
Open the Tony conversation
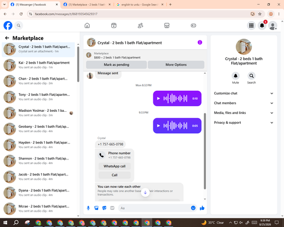tap(38, 97)
